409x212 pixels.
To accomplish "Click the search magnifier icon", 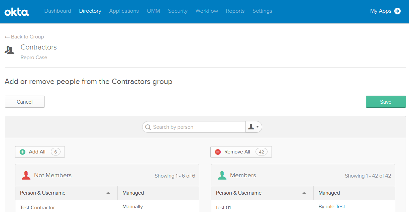I will pos(148,127).
